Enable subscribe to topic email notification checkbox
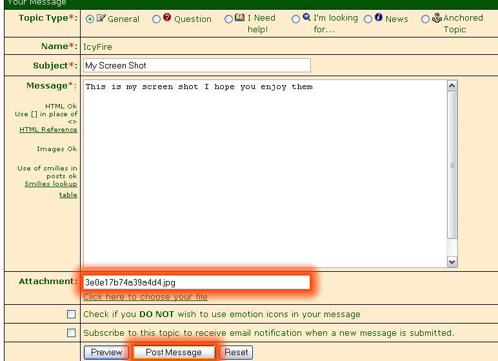The height and width of the screenshot is (361, 498). click(72, 333)
